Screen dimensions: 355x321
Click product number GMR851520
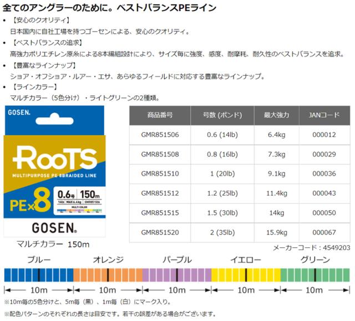point(160,232)
